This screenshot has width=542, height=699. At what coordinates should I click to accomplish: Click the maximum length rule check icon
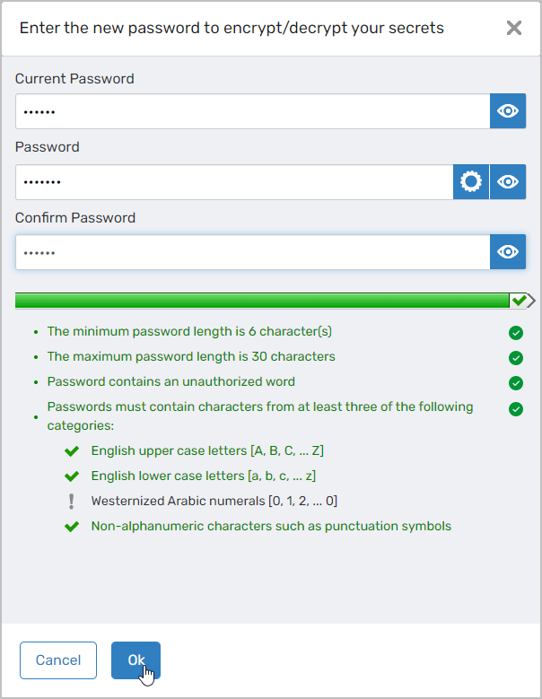tap(516, 358)
